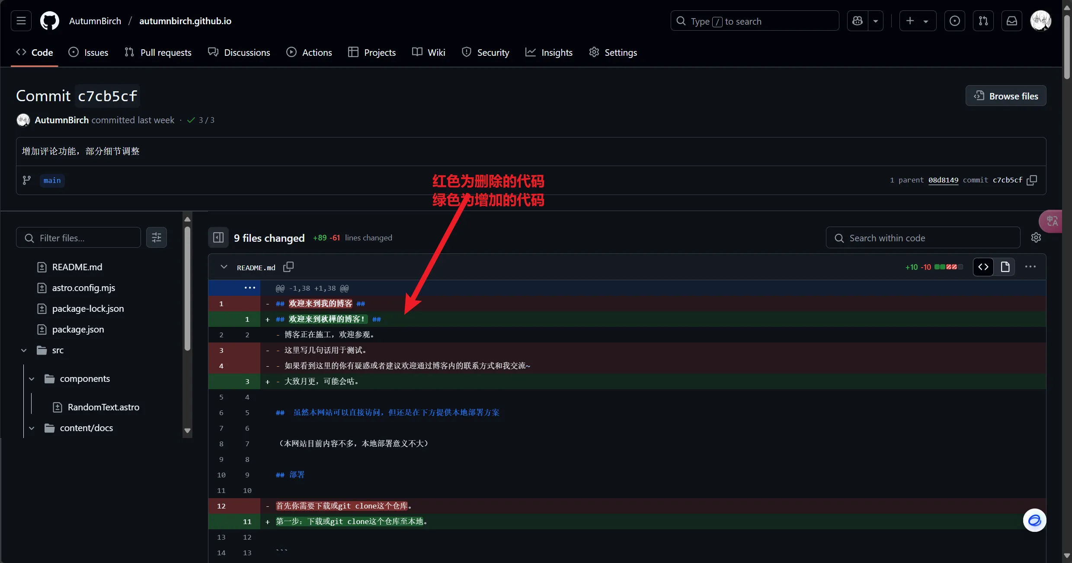
Task: Open the create new plus menu
Action: coord(918,21)
